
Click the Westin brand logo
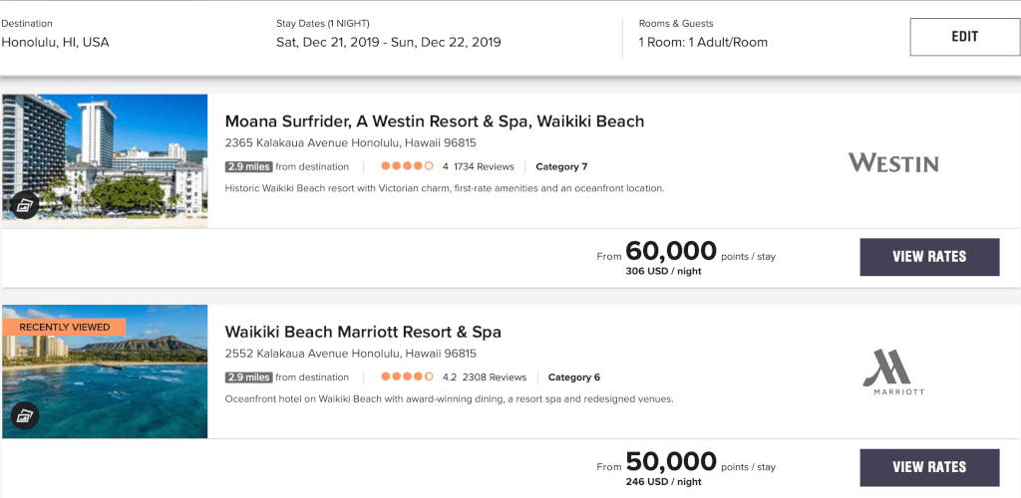[892, 162]
